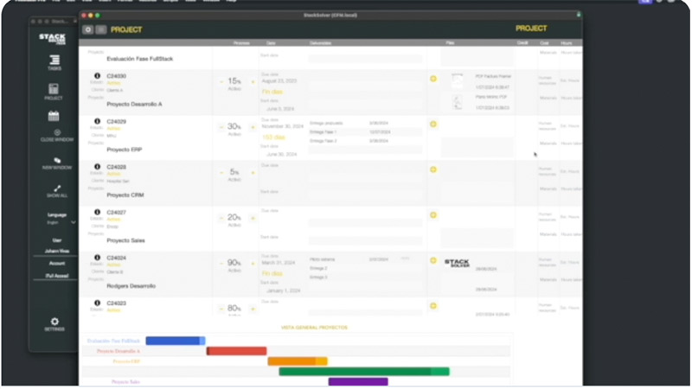Screen dimensions: 692x389
Task: Click the New Window sidebar icon
Action: pos(57,161)
